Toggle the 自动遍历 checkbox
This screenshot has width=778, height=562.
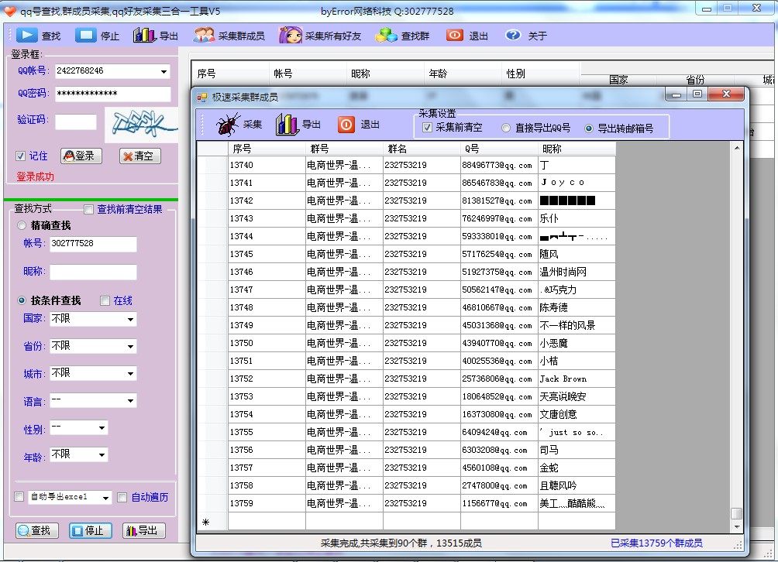point(122,497)
